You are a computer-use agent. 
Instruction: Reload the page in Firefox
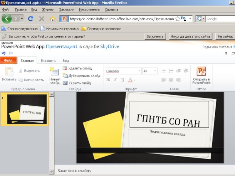tap(31, 19)
